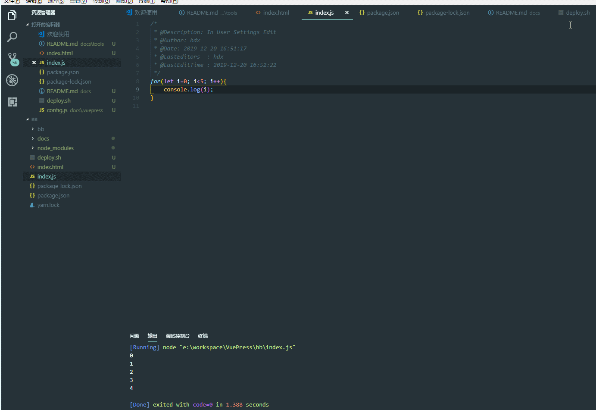Select README.md docs\tools in open editors

tap(72, 44)
